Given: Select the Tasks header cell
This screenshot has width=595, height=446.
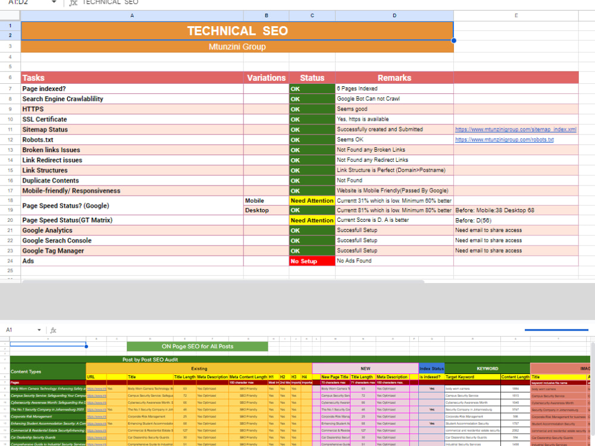Looking at the screenshot, I should (x=132, y=78).
